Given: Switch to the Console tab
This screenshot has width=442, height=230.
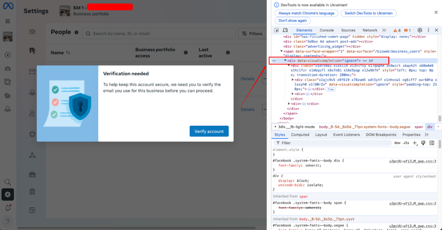Looking at the screenshot, I should [x=327, y=30].
